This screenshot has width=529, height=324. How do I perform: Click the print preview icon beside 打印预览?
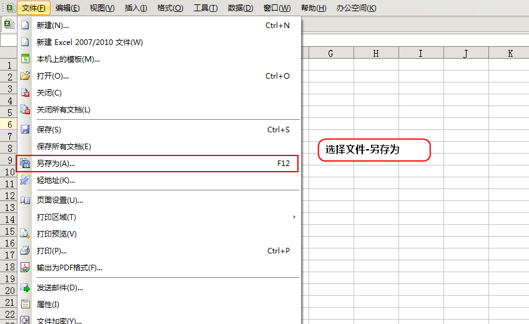25,234
